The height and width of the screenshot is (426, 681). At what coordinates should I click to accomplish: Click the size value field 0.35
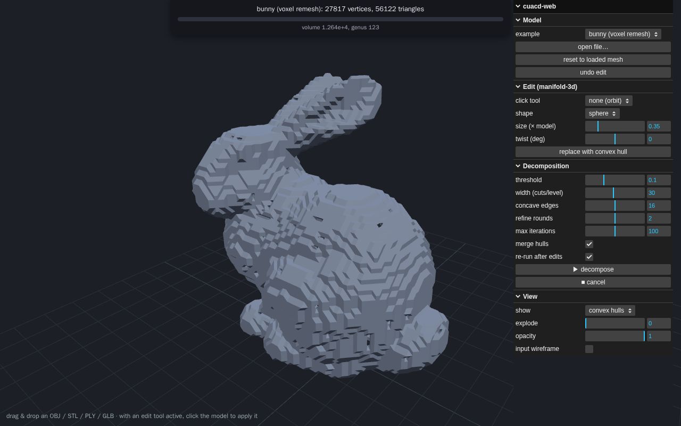tap(659, 126)
